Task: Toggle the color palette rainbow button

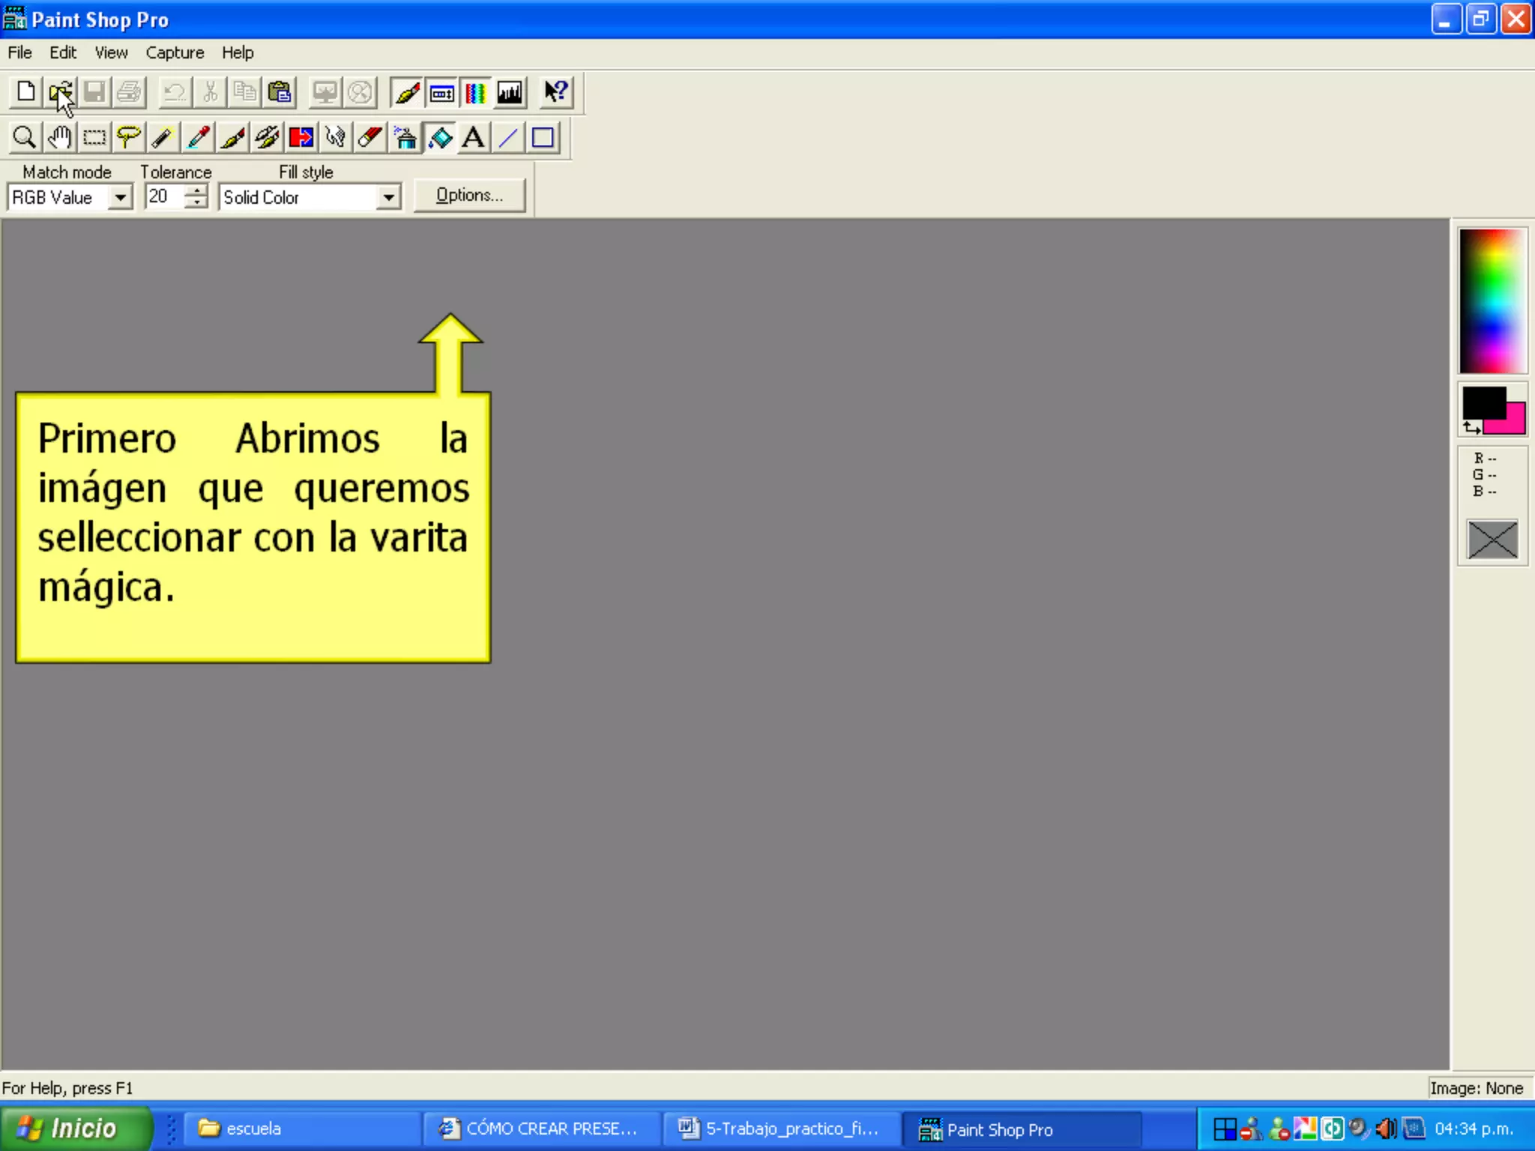Action: click(x=476, y=93)
